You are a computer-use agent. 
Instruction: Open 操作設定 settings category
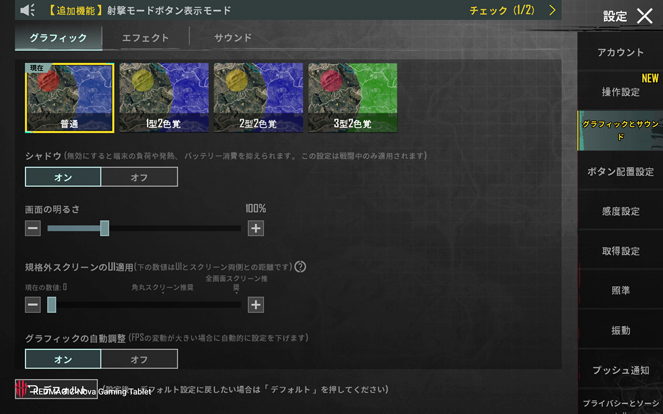(621, 92)
